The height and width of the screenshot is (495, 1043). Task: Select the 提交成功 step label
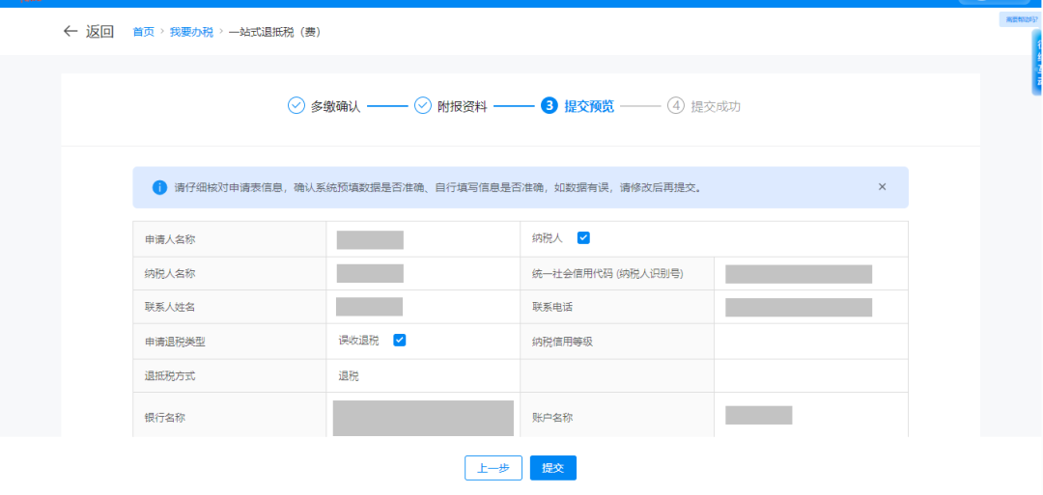716,106
